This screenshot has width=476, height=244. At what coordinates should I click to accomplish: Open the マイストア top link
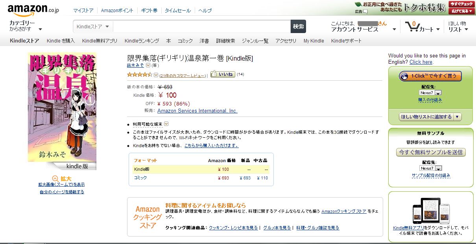[83, 11]
